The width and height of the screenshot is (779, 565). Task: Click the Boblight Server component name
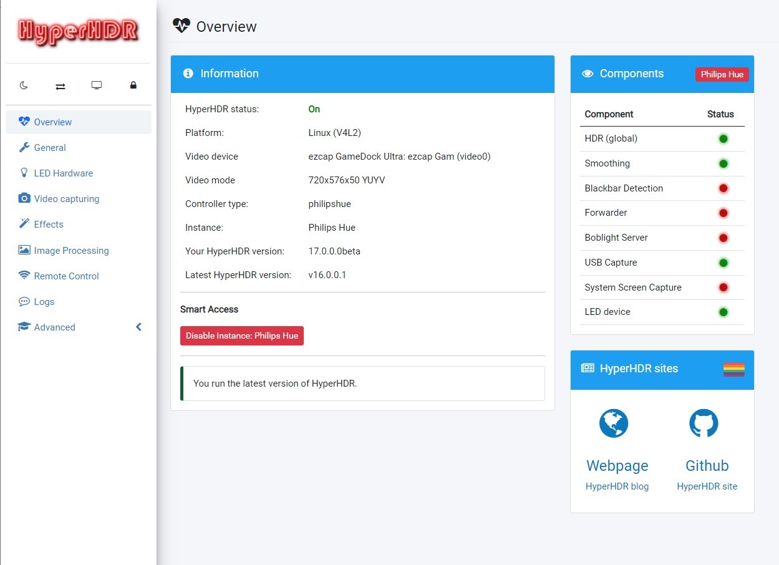(616, 238)
